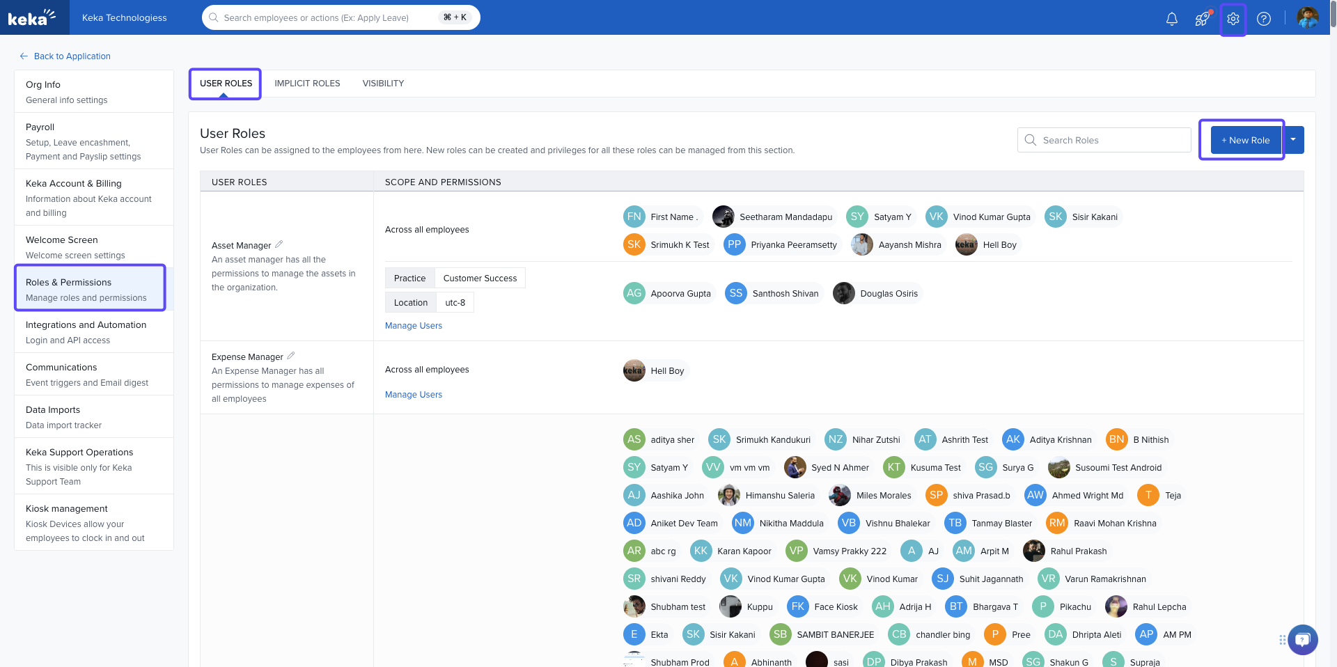This screenshot has height=667, width=1337.
Task: Open the settings gear icon
Action: coord(1233,19)
